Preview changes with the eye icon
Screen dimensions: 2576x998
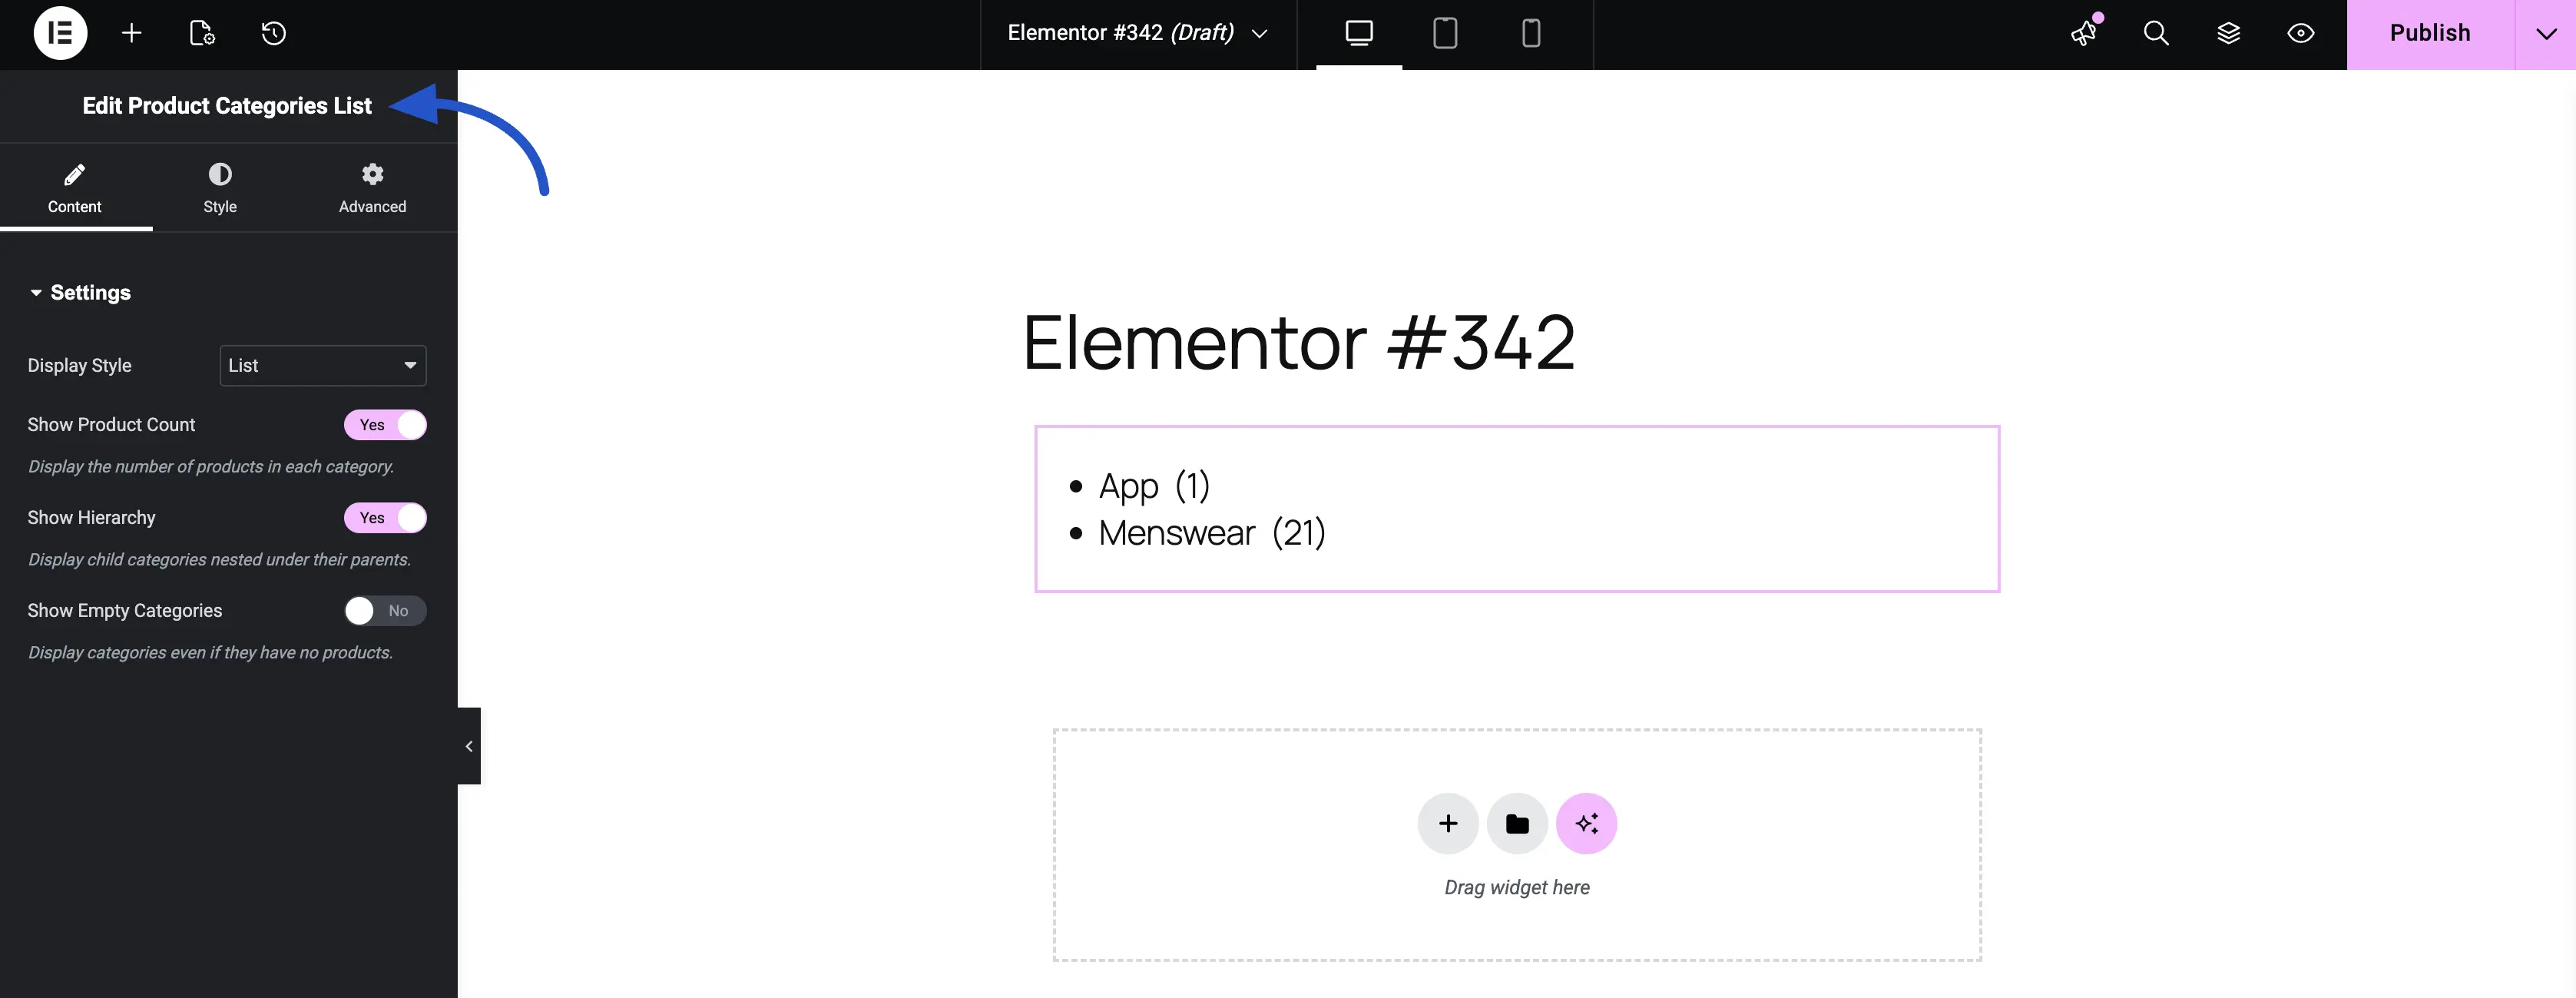[2300, 33]
